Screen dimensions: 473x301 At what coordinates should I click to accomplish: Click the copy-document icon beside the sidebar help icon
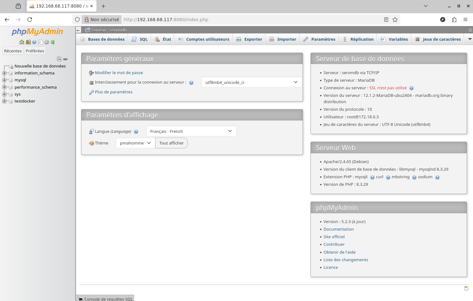(40, 42)
